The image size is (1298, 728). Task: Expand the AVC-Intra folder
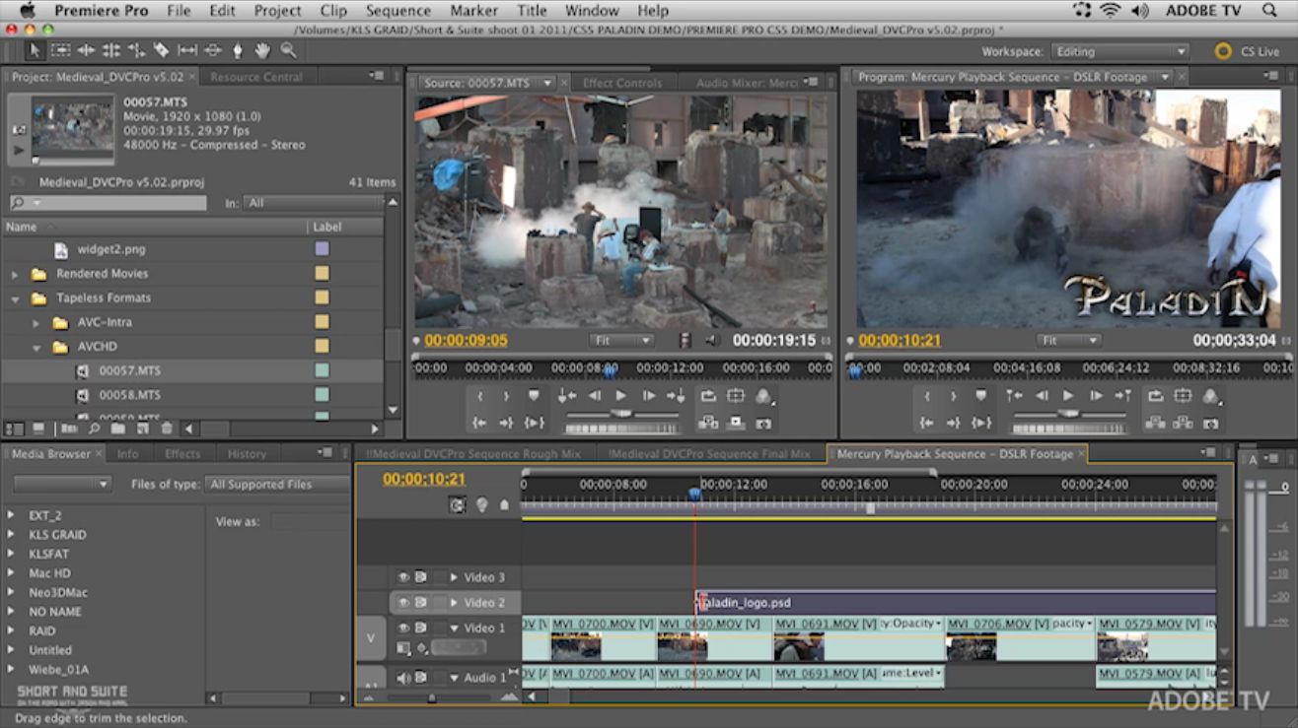pos(36,322)
